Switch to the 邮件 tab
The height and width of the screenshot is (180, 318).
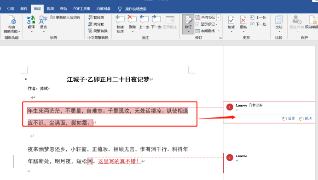pyautogui.click(x=24, y=9)
